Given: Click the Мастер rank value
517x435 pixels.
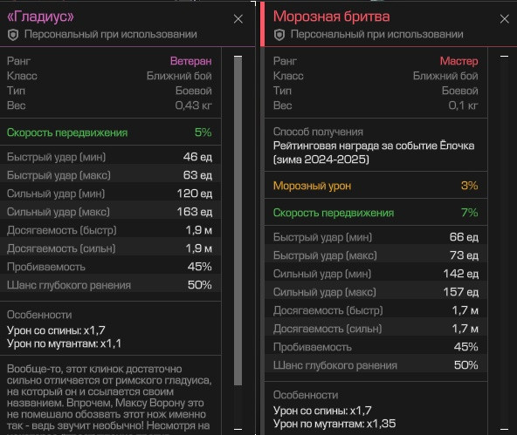Looking at the screenshot, I should [x=458, y=61].
